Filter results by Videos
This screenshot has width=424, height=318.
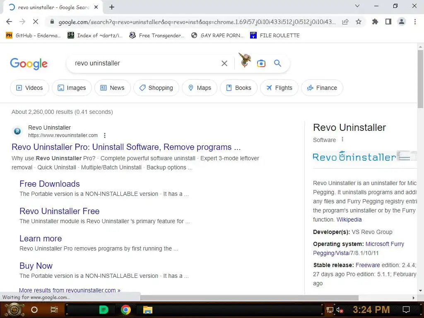click(29, 88)
